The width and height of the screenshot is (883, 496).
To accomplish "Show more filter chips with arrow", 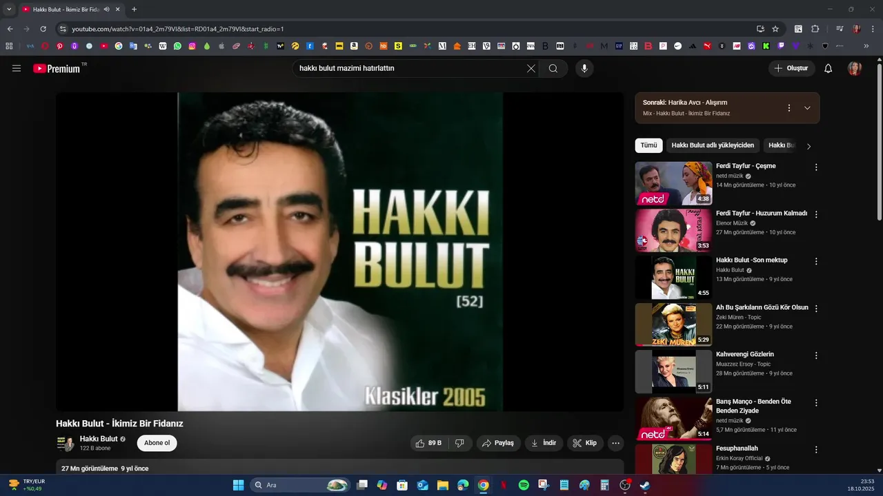I will click(x=808, y=146).
